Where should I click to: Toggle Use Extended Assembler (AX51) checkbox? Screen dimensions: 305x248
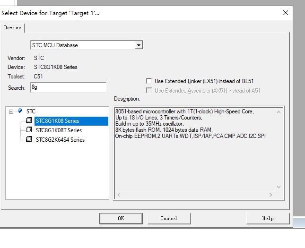[149, 90]
